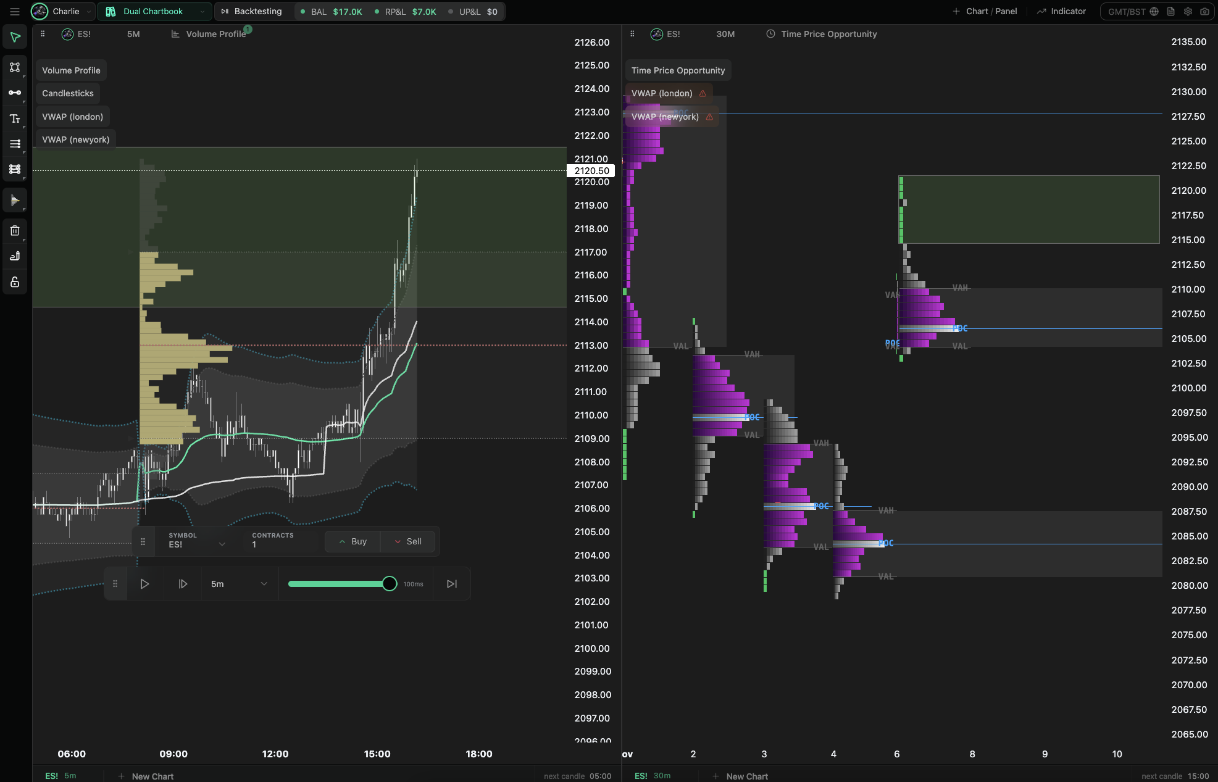Viewport: 1218px width, 782px height.
Task: Click left chart drag handle dots
Action: pyautogui.click(x=43, y=34)
